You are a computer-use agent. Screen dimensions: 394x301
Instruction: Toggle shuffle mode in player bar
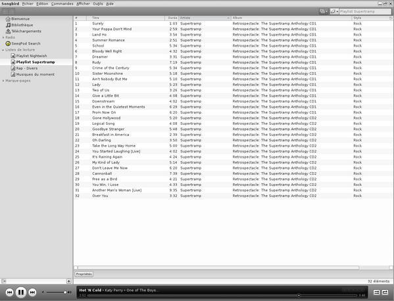pyautogui.click(x=376, y=292)
